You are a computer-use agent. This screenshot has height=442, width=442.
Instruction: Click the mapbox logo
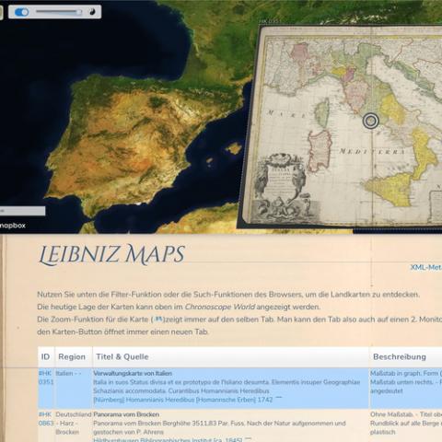click(x=13, y=226)
